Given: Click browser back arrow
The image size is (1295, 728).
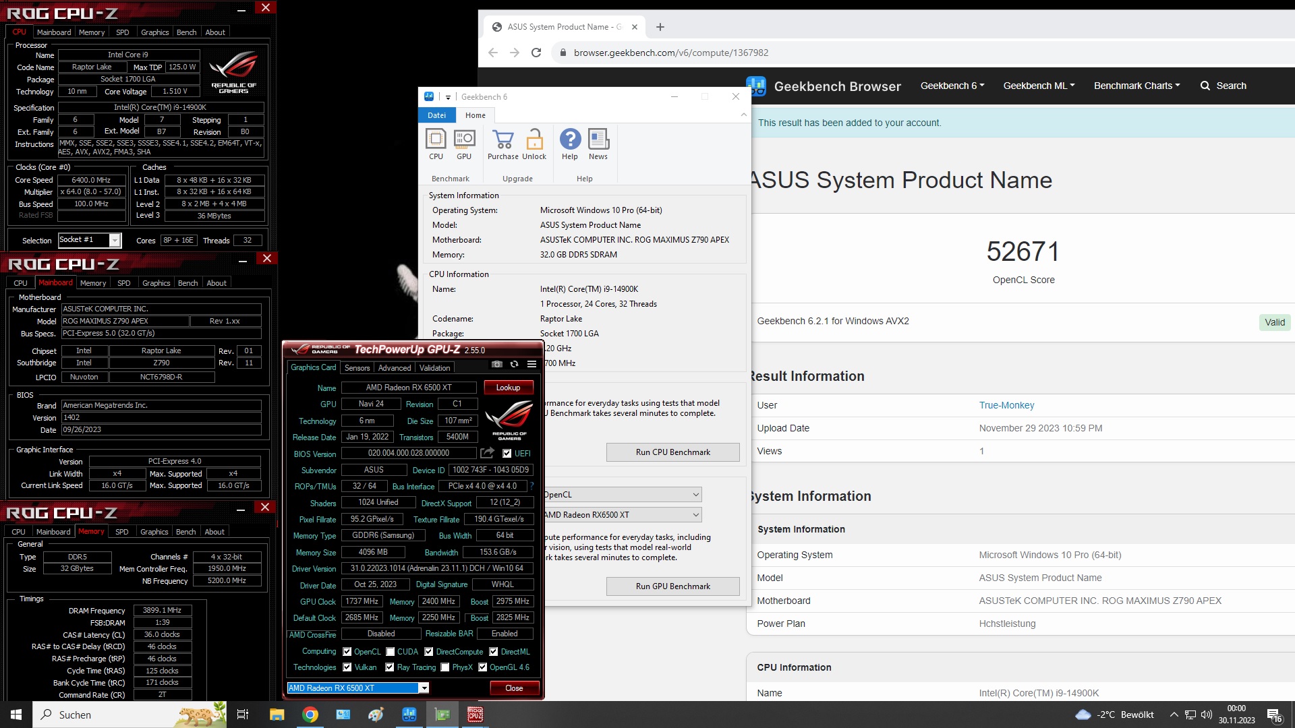Looking at the screenshot, I should (493, 53).
